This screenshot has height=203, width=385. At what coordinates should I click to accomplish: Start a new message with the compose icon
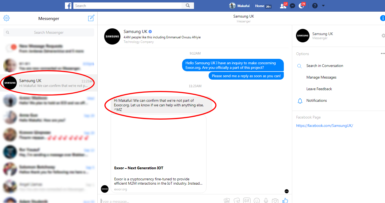[91, 18]
